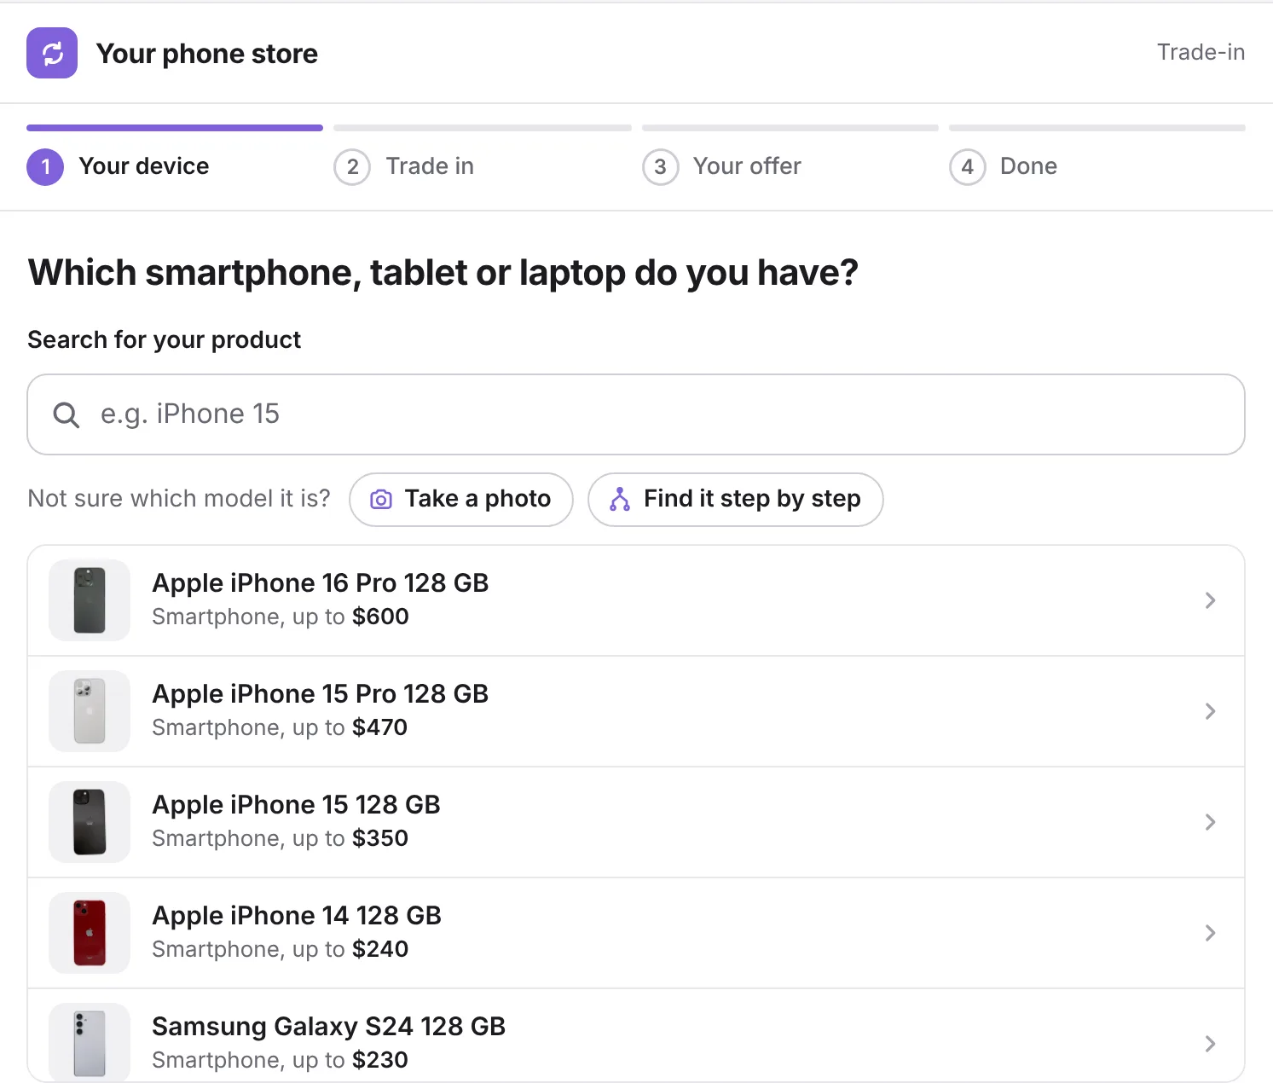
Task: Go to step 4 Done
Action: coord(1004,166)
